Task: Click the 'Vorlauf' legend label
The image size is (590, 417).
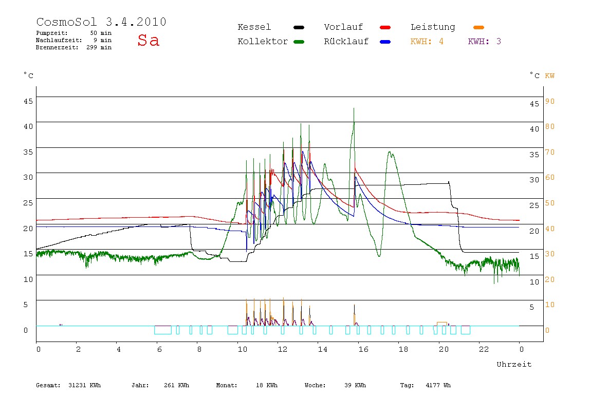Action: [x=343, y=27]
